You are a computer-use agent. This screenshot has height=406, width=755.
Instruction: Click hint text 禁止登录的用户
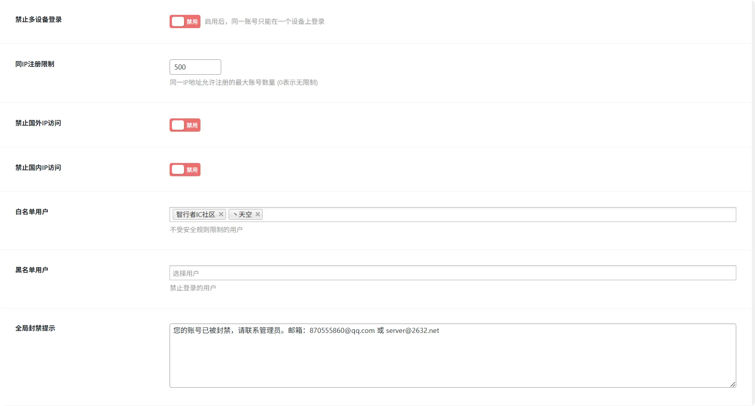tap(193, 288)
